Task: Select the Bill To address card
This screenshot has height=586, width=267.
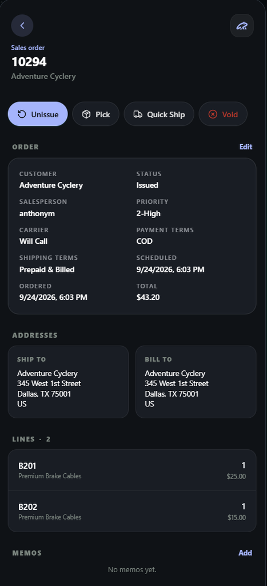Action: pos(196,382)
